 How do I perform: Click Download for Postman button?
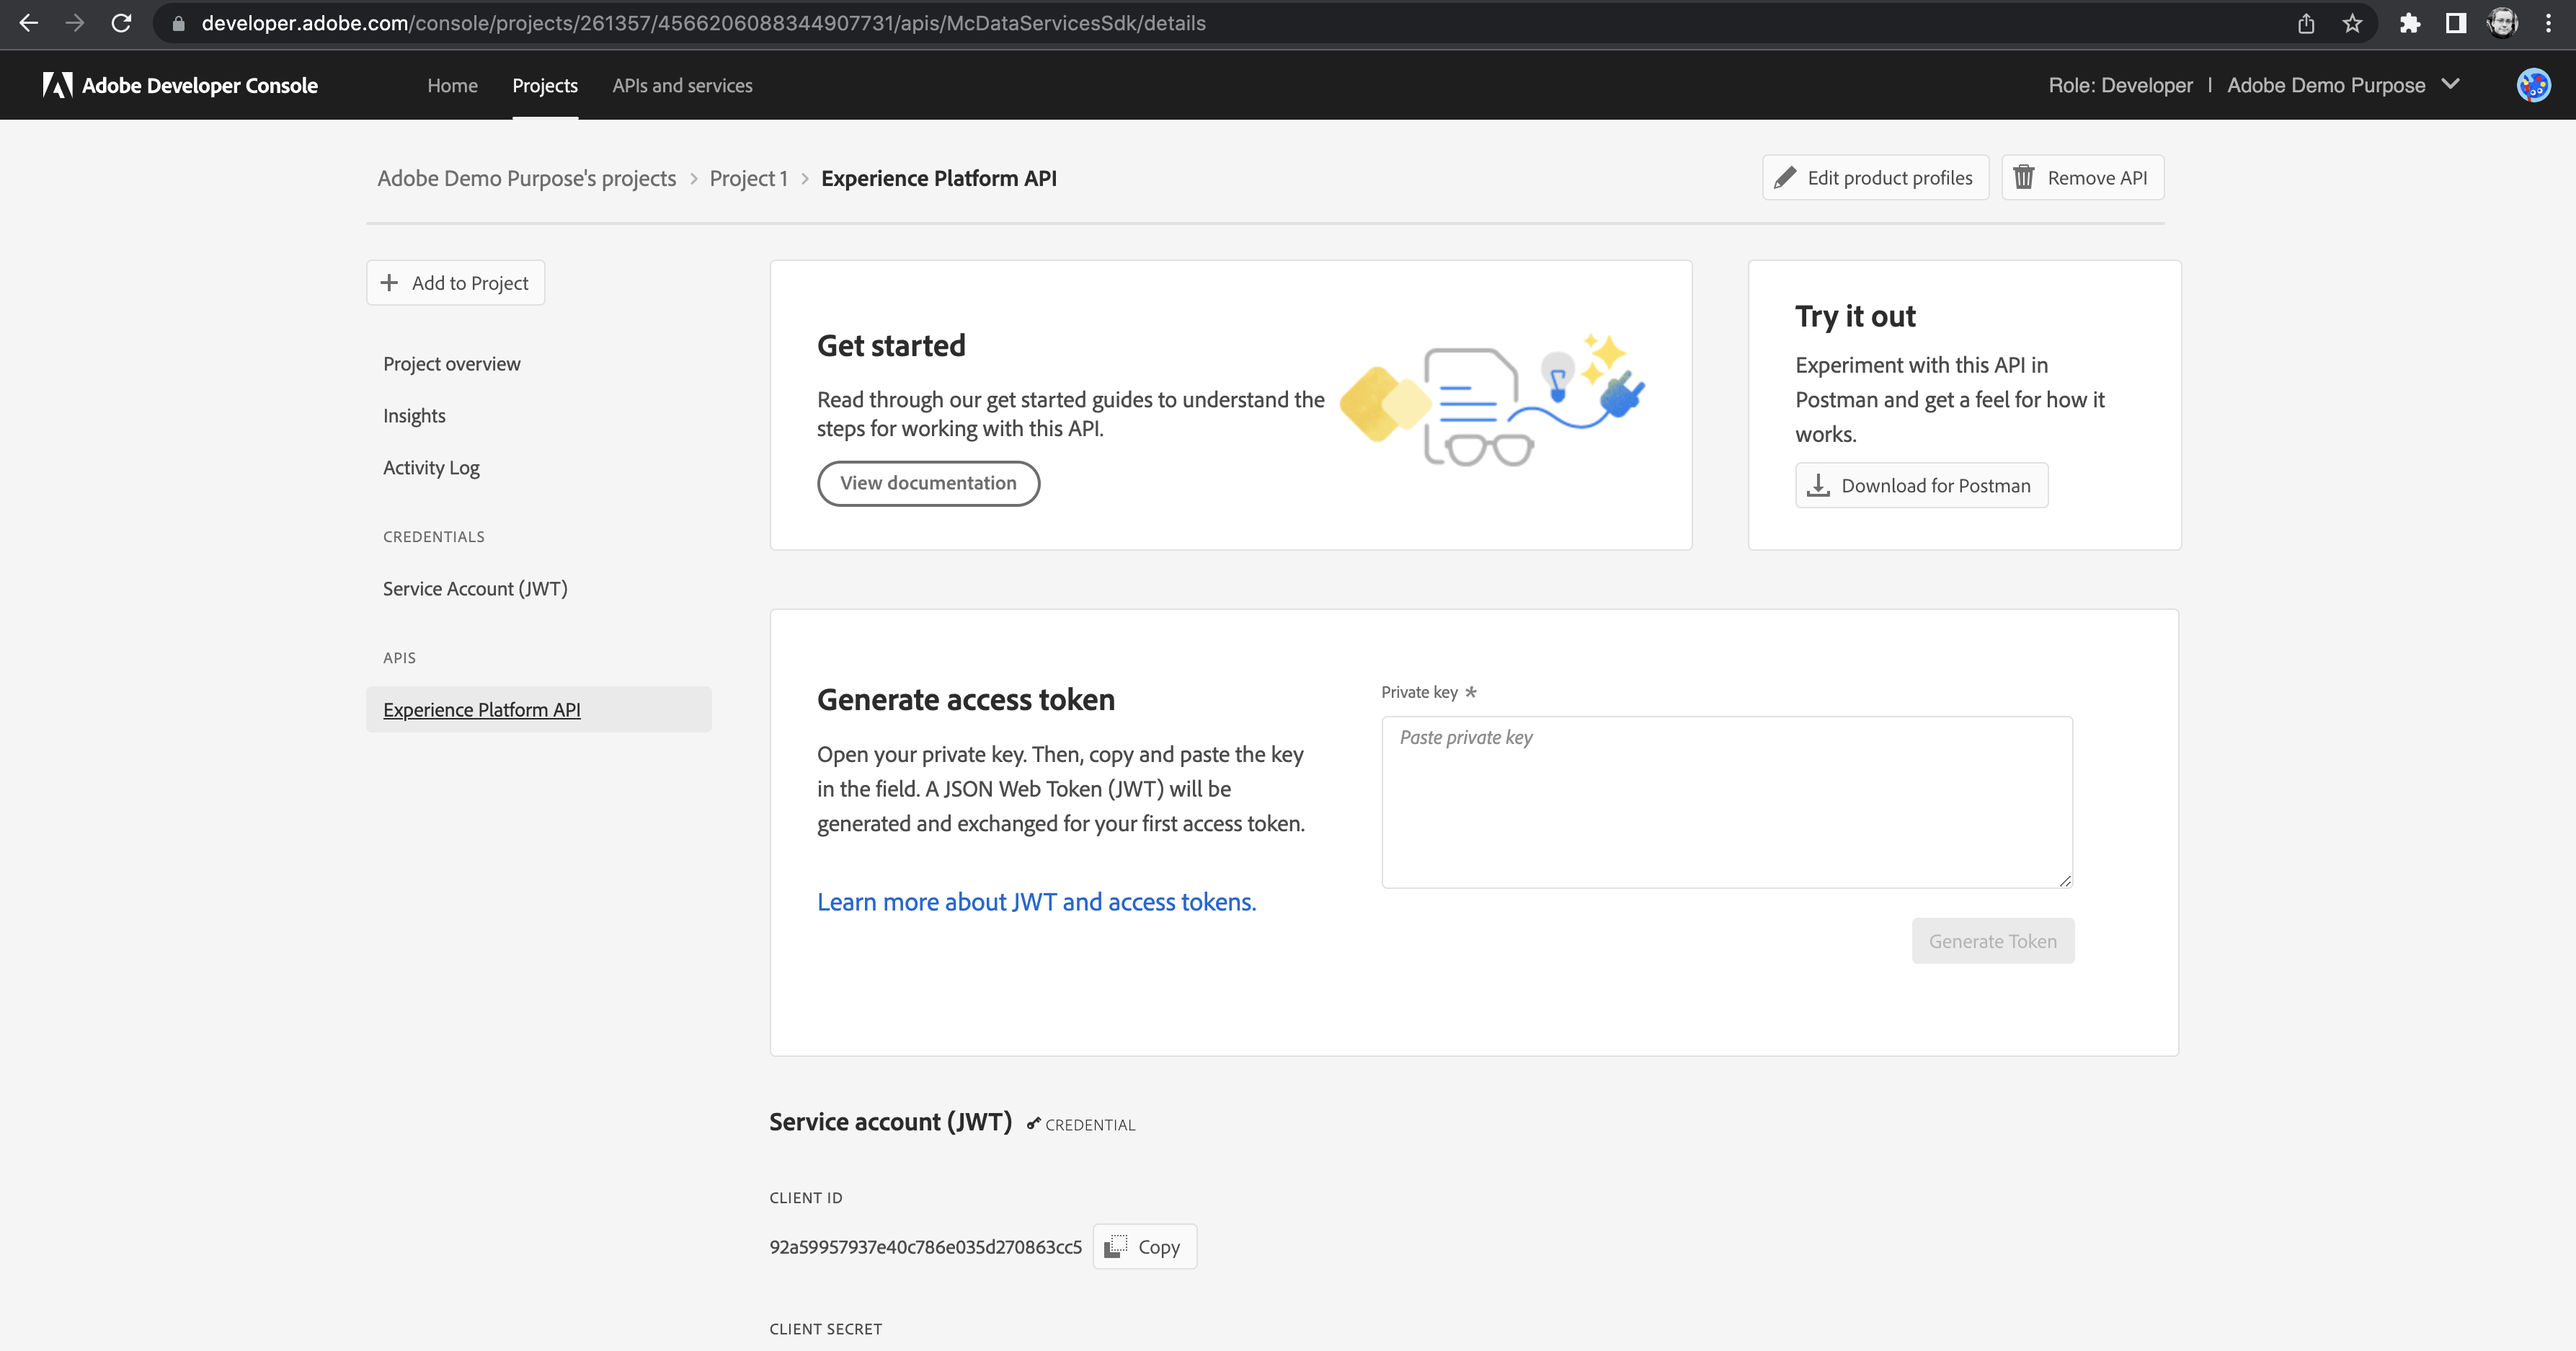pos(1921,485)
